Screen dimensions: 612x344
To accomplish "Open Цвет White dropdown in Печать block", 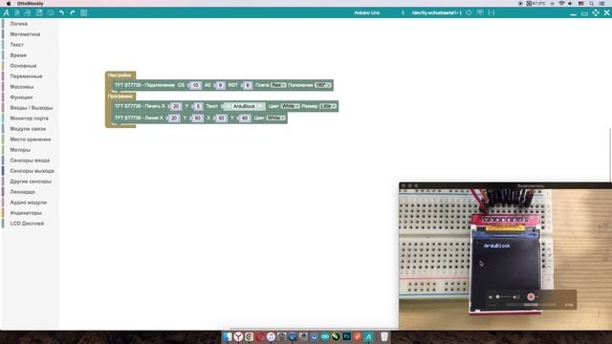I will [290, 106].
